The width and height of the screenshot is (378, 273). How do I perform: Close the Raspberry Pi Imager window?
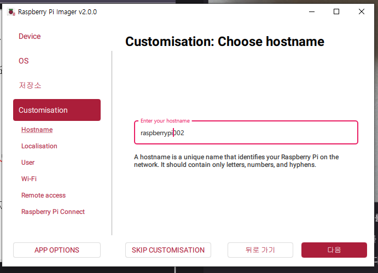point(362,11)
